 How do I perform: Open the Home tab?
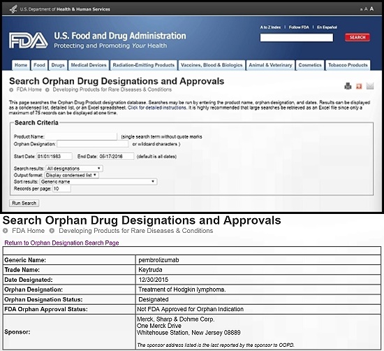21,65
